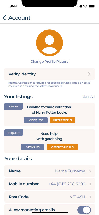The image size is (99, 215).
Task: Toggle Allow marketing emails switch
Action: point(84,210)
